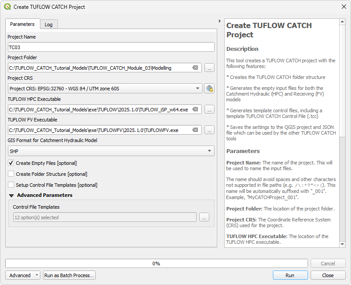This screenshot has height=285, width=351.
Task: Clear the Project Folder path text
Action: (195, 68)
